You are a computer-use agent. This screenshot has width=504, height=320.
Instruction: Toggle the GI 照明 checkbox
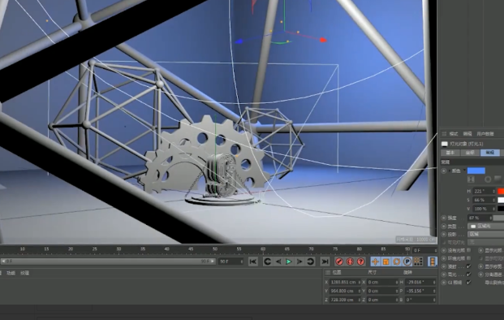[468, 283]
